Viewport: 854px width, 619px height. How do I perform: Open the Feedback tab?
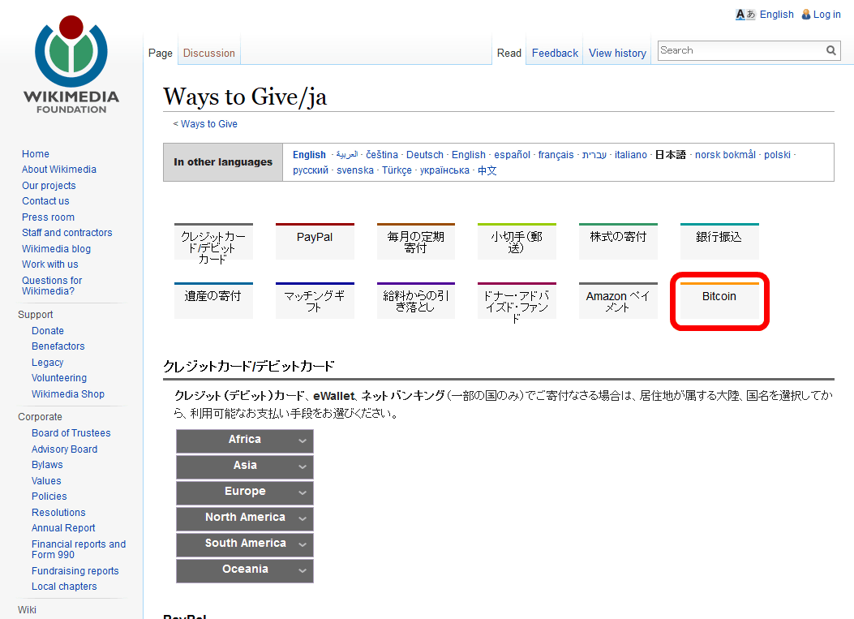tap(555, 54)
